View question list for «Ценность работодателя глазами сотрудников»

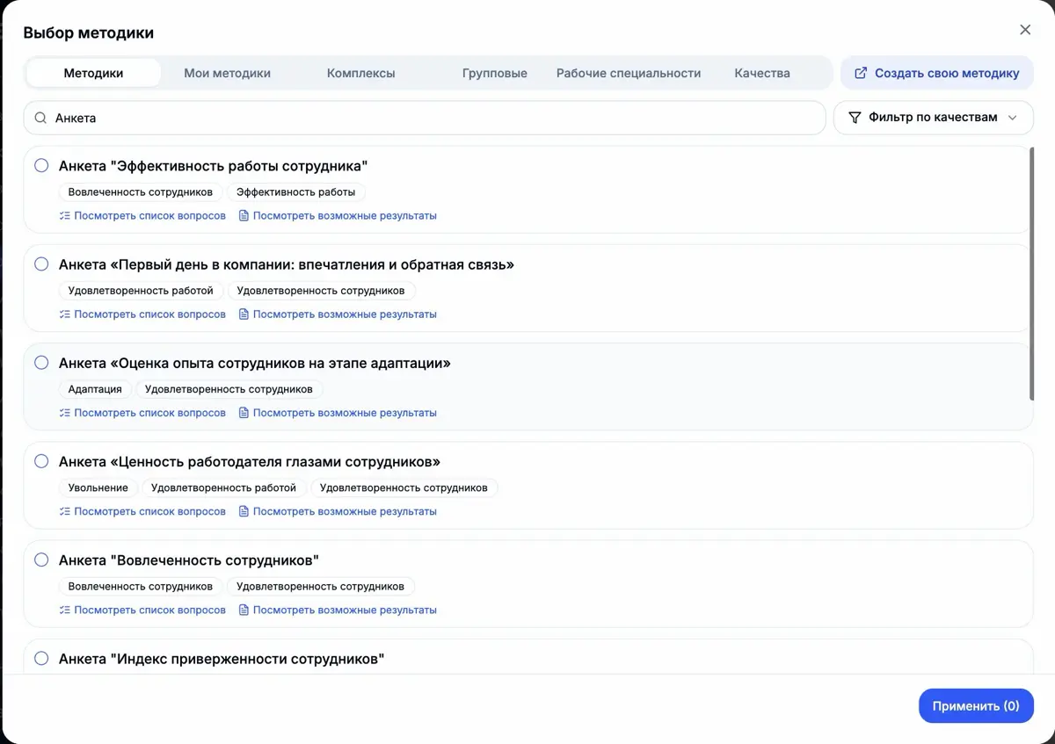click(142, 511)
